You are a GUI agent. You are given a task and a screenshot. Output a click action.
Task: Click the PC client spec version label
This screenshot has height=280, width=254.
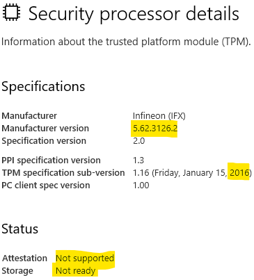[46, 186]
